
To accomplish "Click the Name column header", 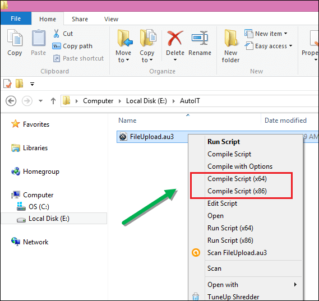I will (x=127, y=121).
